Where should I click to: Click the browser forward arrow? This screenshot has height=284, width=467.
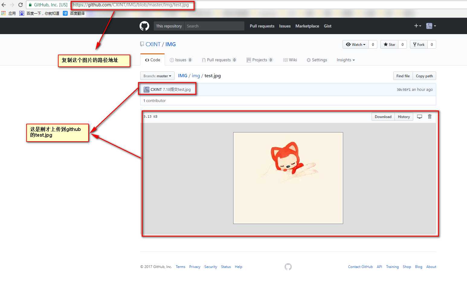tap(12, 5)
